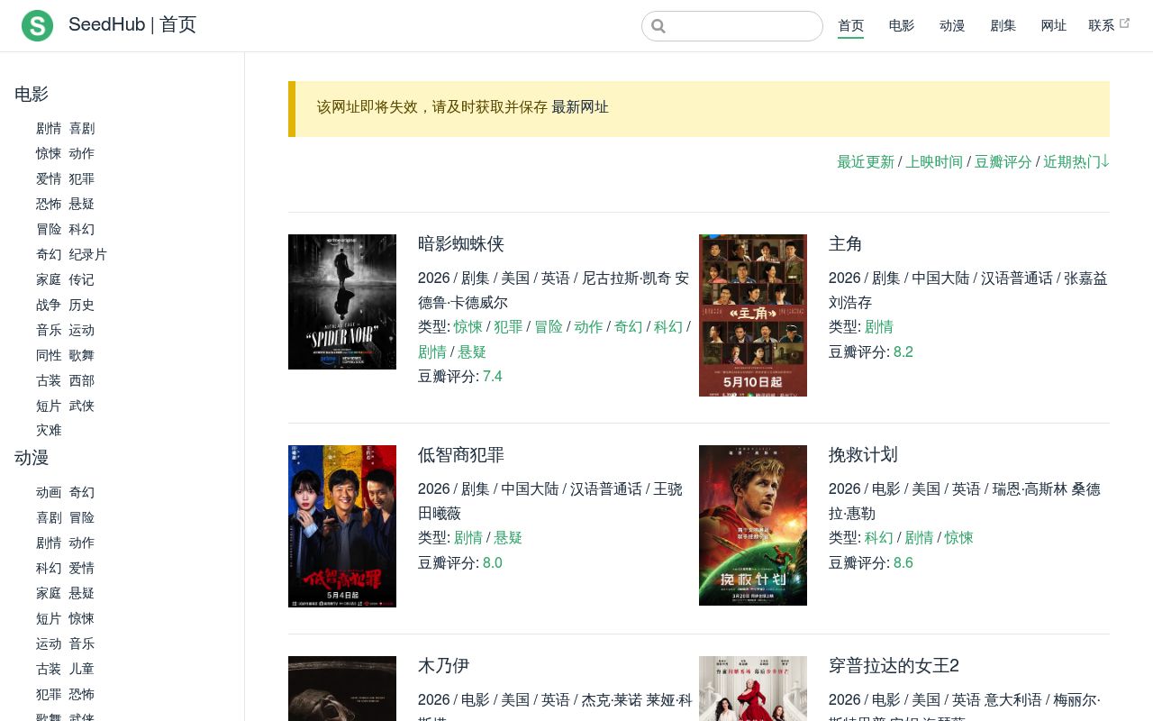Open the 网址 nav tab
The width and height of the screenshot is (1153, 721).
coord(1054,25)
